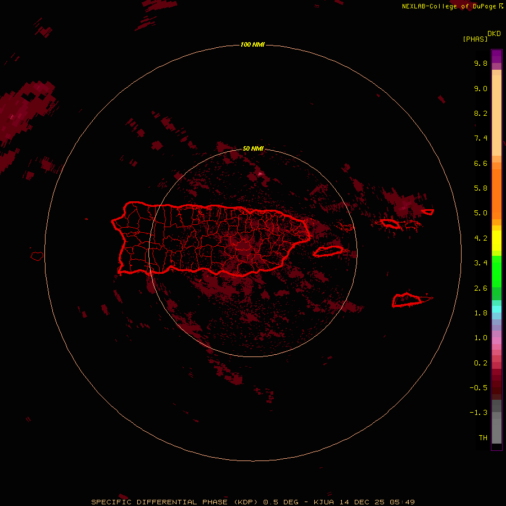506x506 pixels.
Task: Click the 100 NMI range ring label
Action: 252,44
